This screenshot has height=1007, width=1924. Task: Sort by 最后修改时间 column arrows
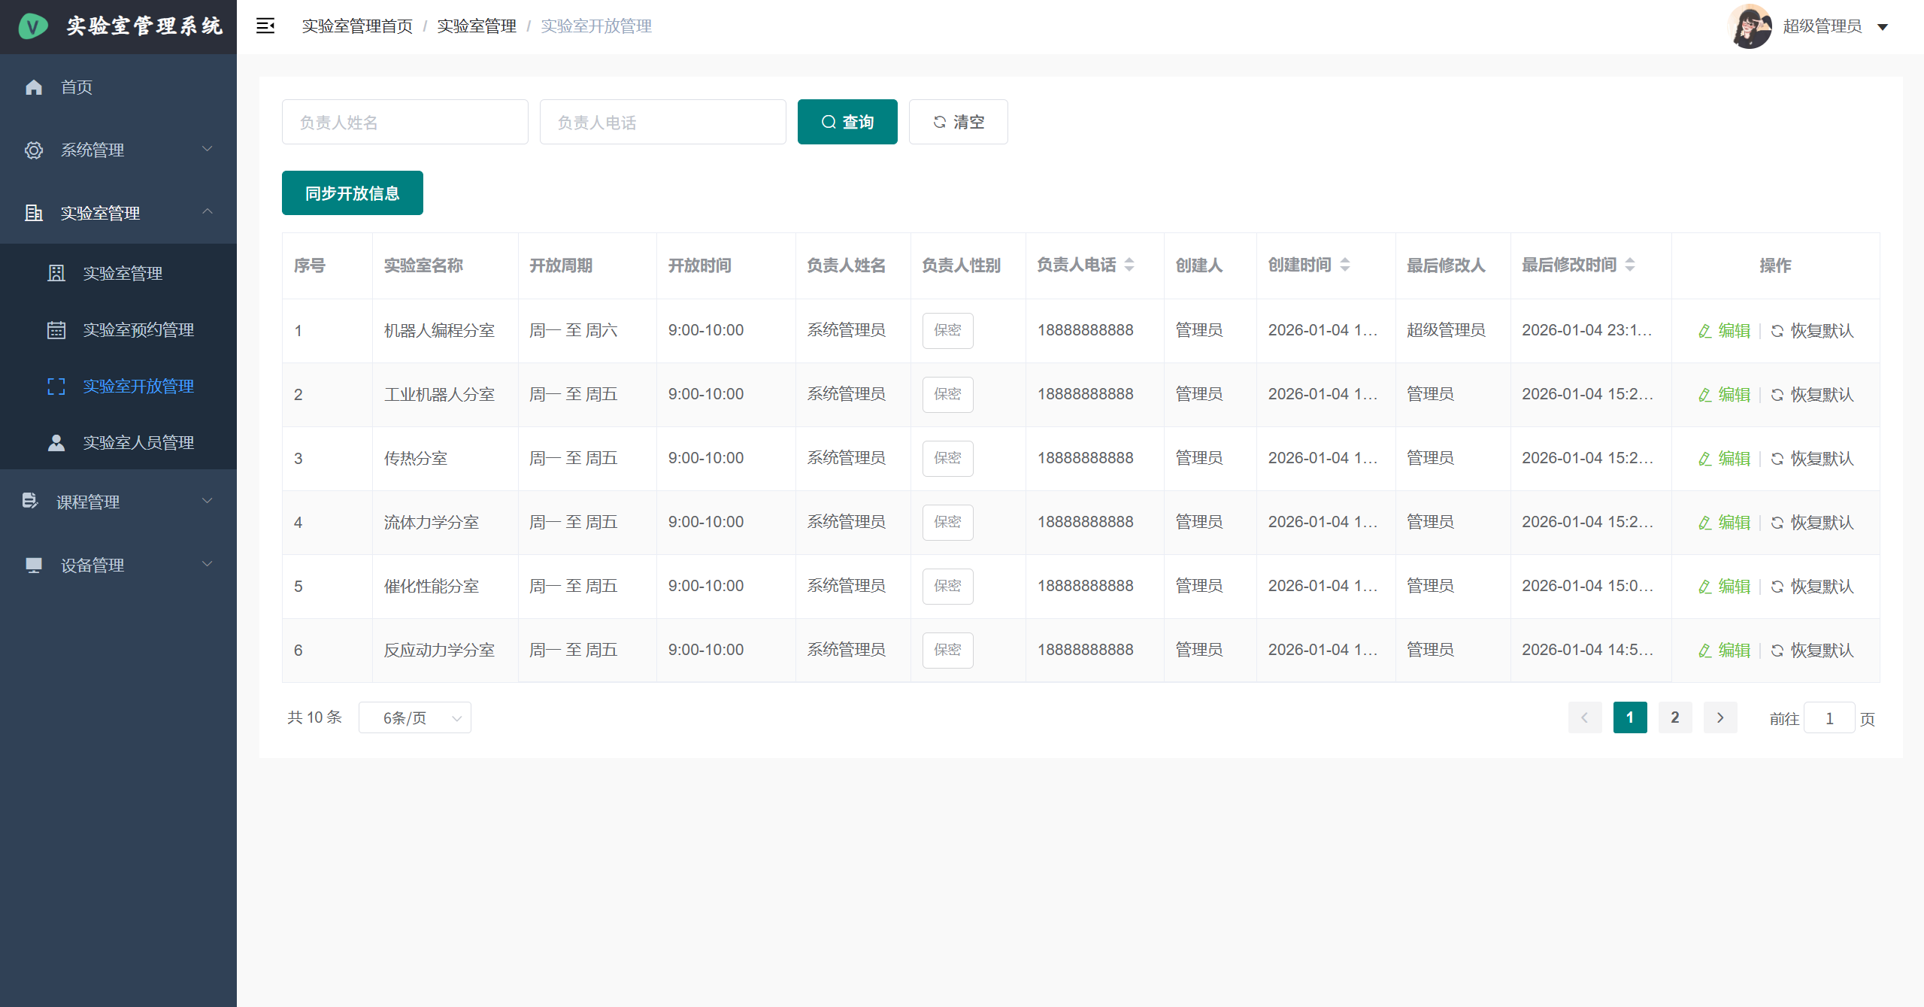(1630, 265)
